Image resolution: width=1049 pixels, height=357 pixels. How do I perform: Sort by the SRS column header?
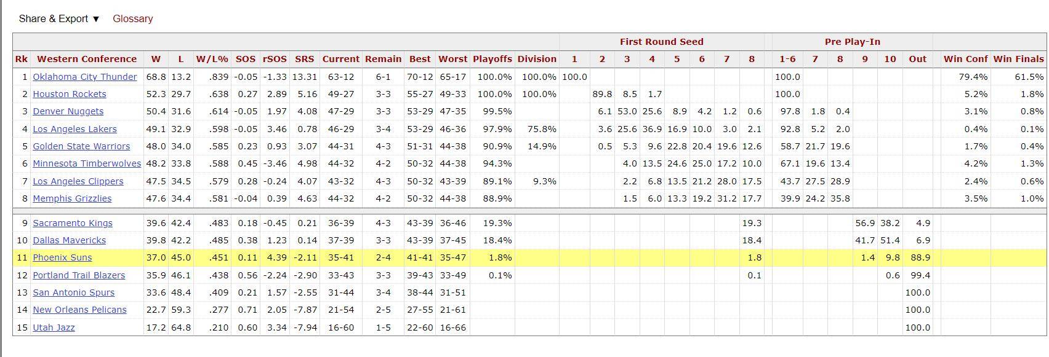point(304,59)
